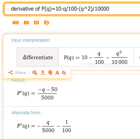
Task: Select the alternate form derivative expression
Action: (x=44, y=126)
